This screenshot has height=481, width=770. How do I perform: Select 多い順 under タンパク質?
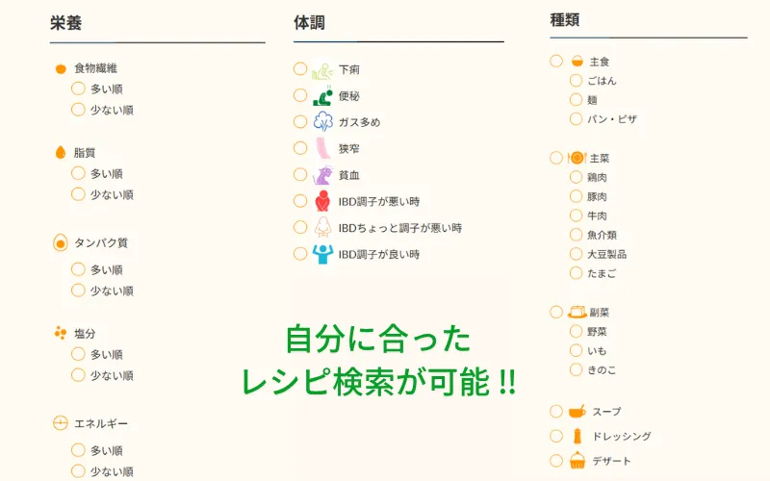[x=78, y=269]
